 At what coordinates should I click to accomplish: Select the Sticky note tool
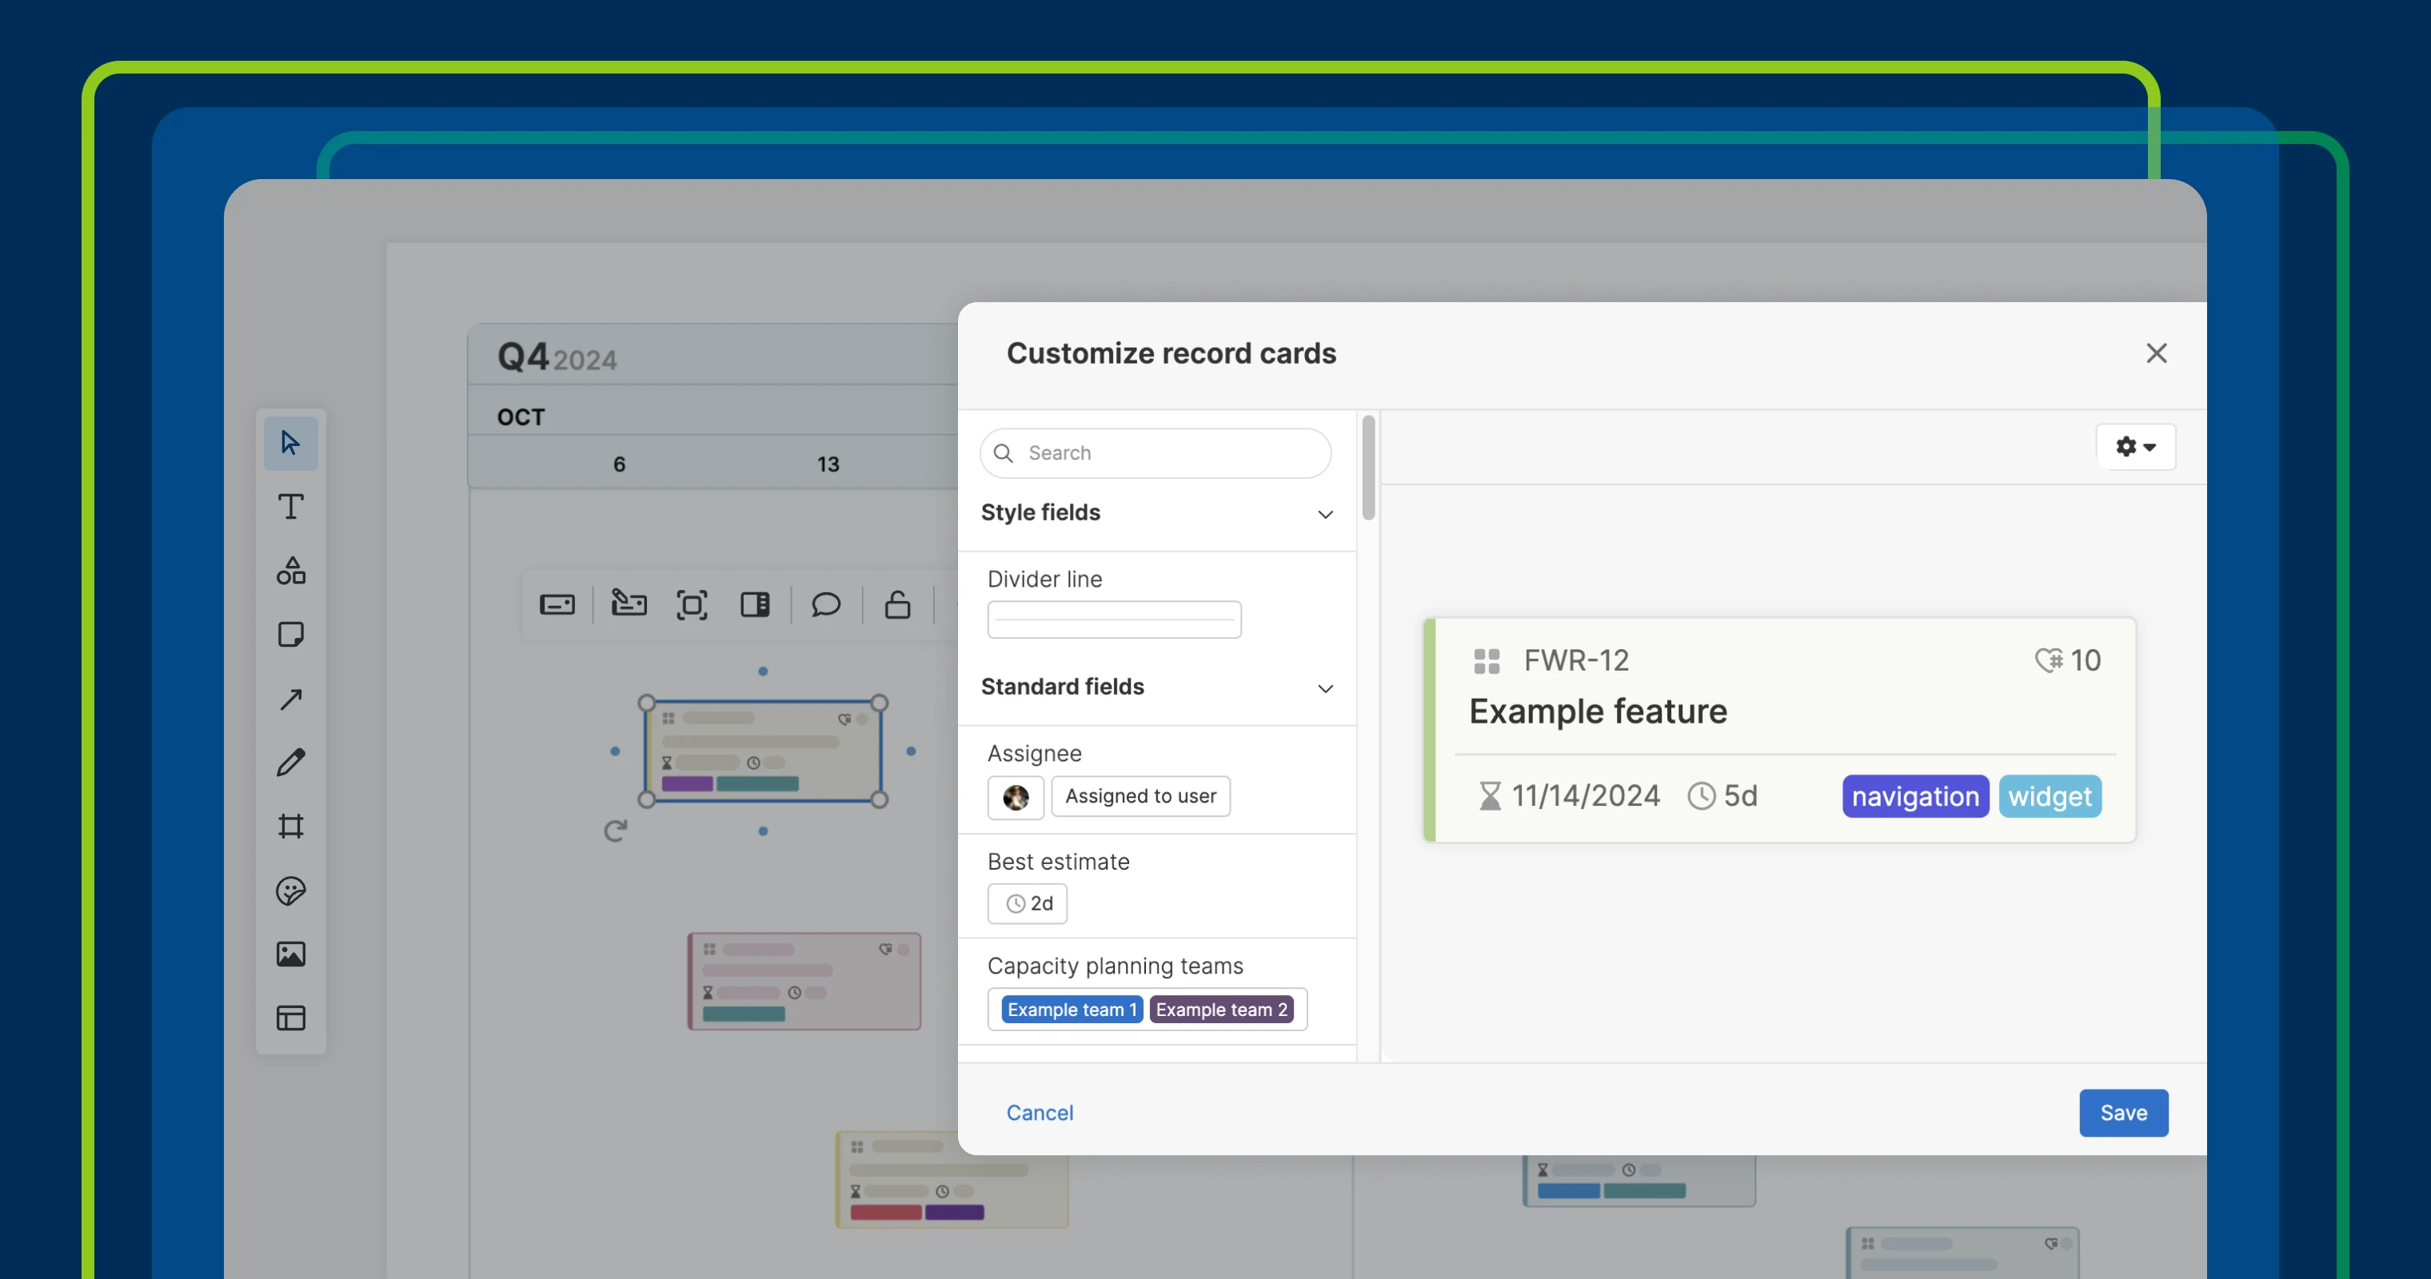coord(290,635)
